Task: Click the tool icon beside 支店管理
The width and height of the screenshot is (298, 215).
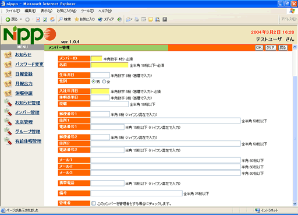Action: pyautogui.click(x=8, y=122)
